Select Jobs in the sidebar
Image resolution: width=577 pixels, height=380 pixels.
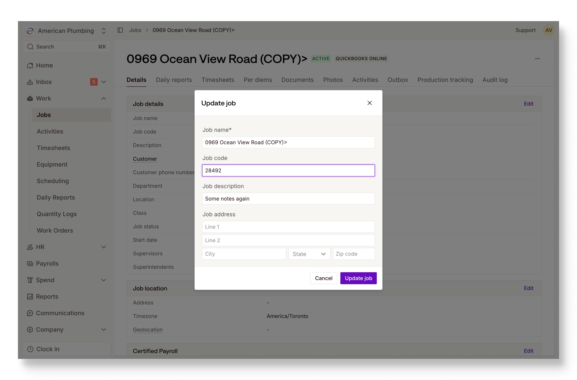[71, 115]
